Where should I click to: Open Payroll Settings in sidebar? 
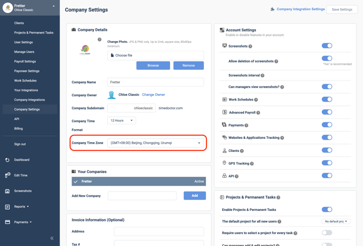coord(25,62)
